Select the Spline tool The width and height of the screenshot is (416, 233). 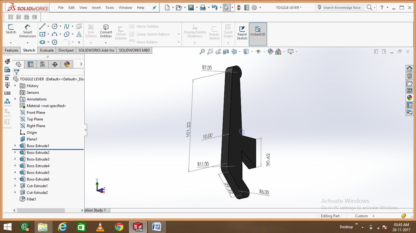click(67, 26)
